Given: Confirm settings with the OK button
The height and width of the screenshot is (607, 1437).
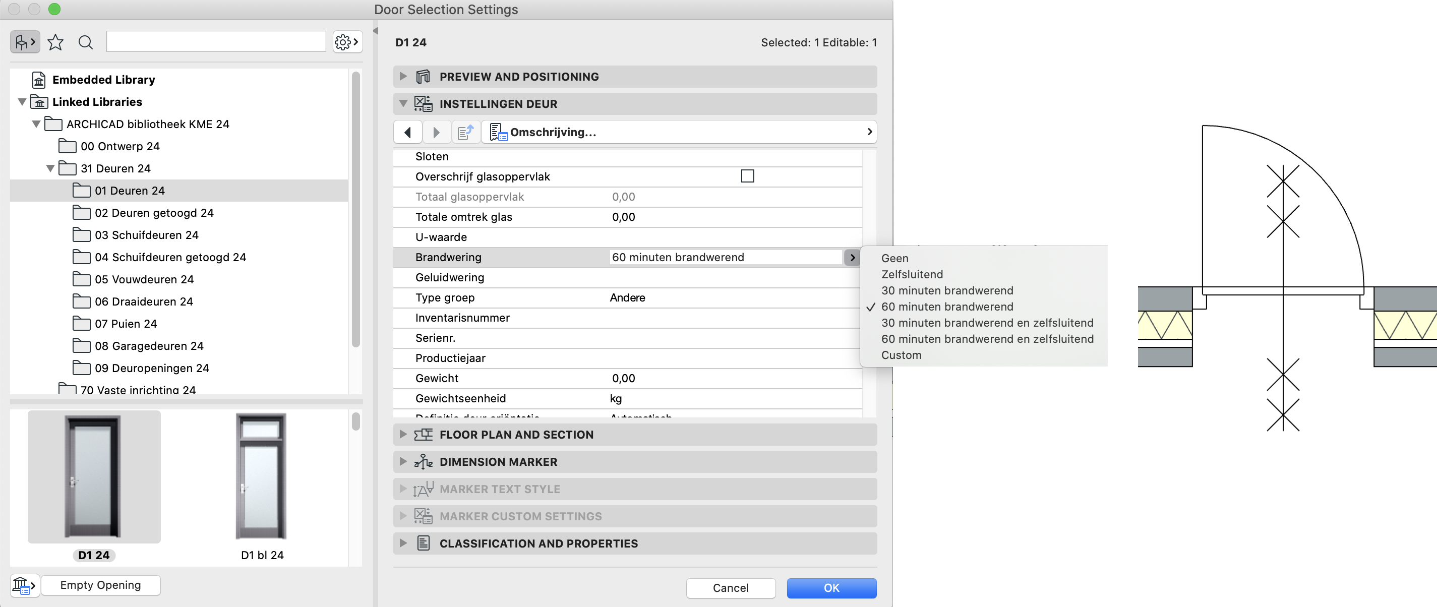Looking at the screenshot, I should [x=831, y=588].
